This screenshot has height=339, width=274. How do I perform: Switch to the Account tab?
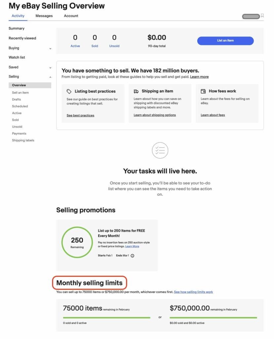pos(71,16)
